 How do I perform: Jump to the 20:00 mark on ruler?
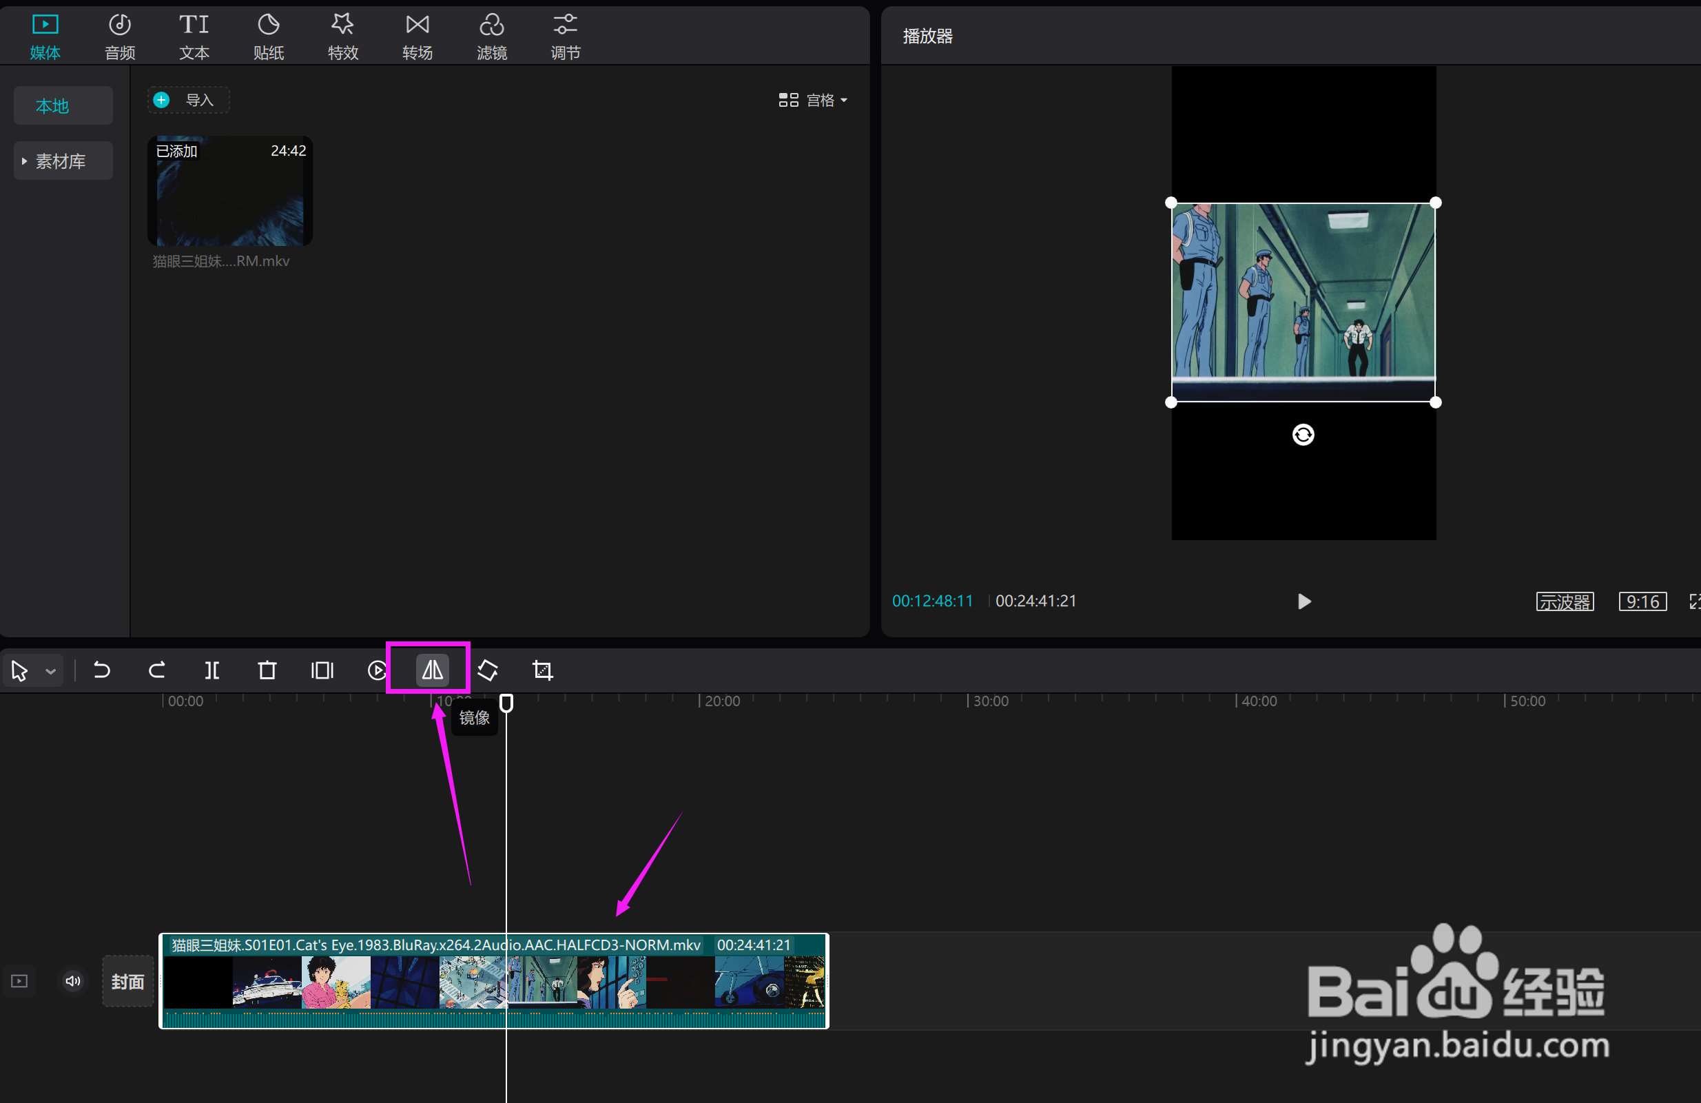point(722,701)
